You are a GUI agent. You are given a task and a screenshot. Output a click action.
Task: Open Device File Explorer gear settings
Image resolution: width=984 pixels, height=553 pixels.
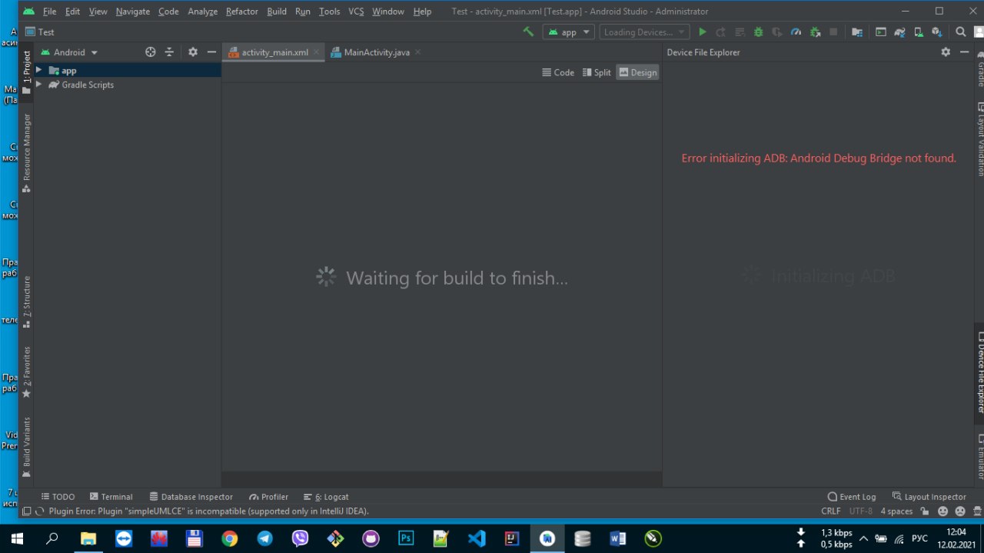click(946, 52)
